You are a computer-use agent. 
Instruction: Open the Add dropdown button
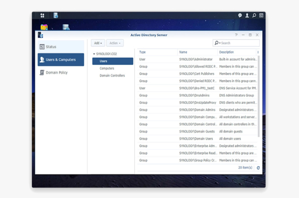pos(98,43)
